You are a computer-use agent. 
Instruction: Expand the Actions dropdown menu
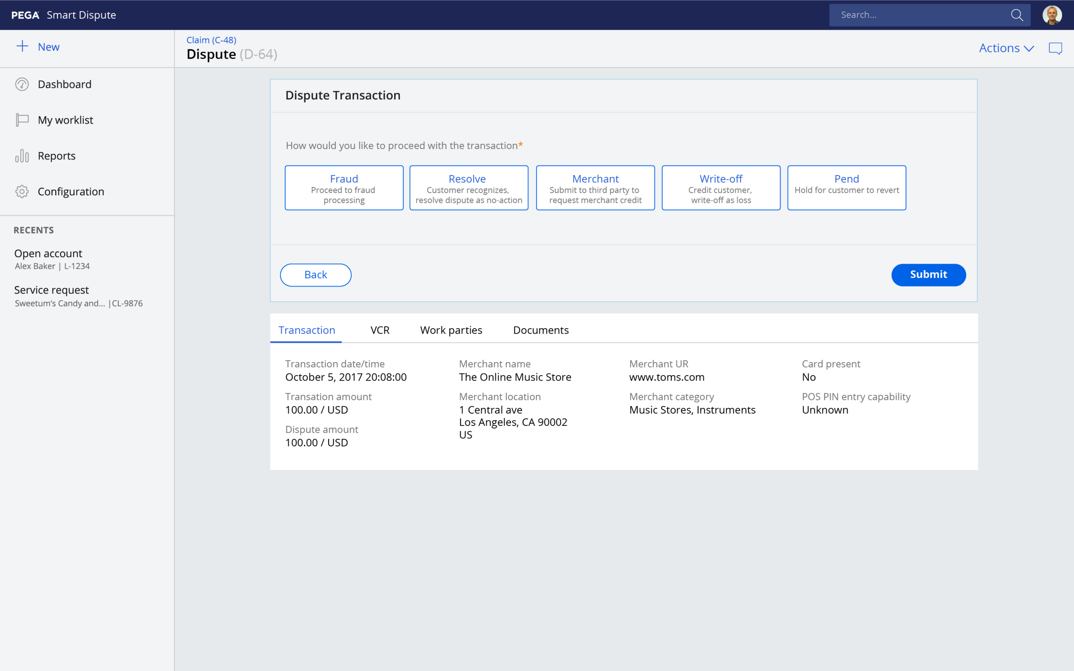[x=1006, y=48]
